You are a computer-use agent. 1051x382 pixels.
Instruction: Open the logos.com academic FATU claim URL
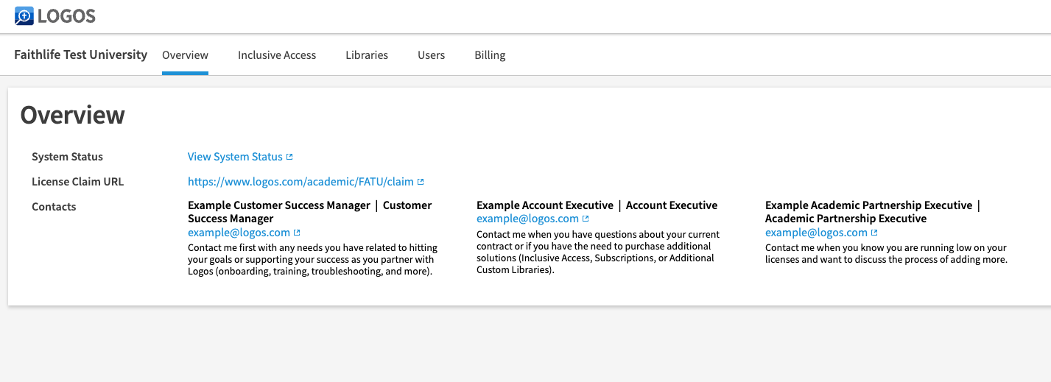pyautogui.click(x=300, y=182)
